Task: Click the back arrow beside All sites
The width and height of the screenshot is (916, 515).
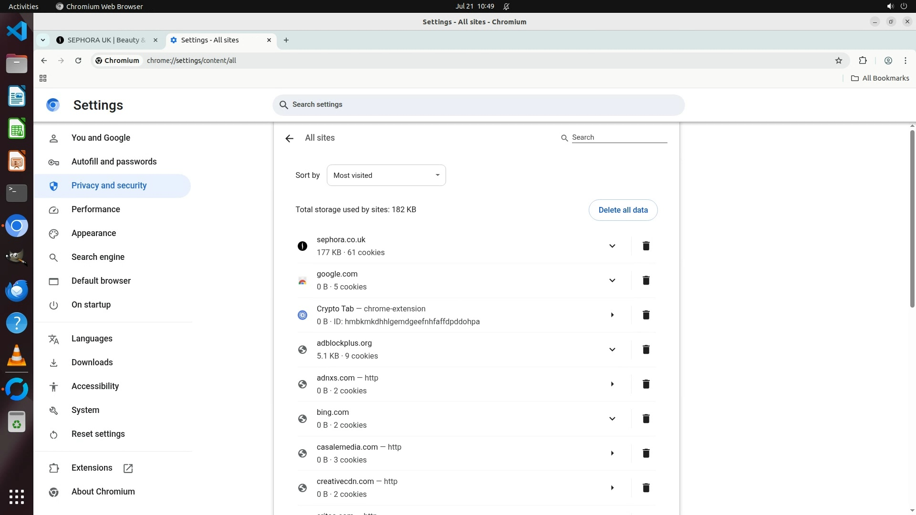Action: (x=289, y=138)
